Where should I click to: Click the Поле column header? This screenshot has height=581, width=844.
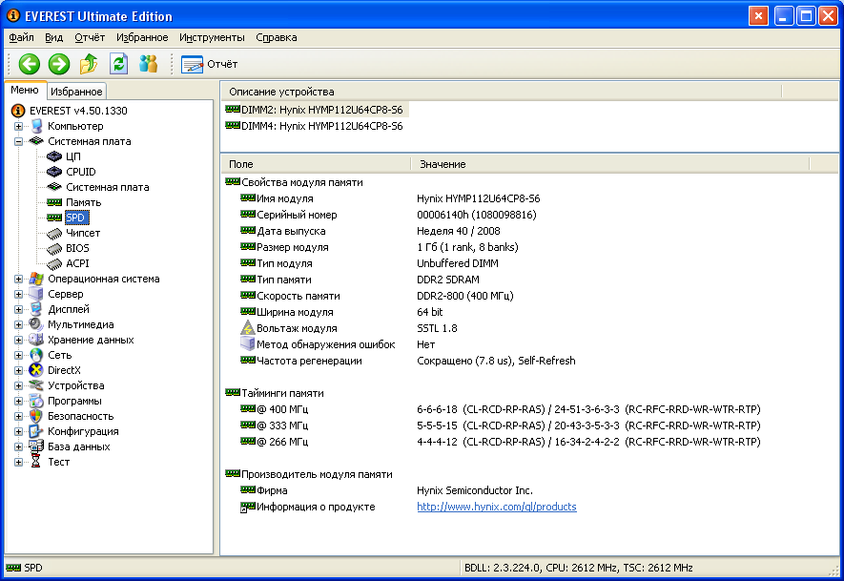click(x=316, y=164)
